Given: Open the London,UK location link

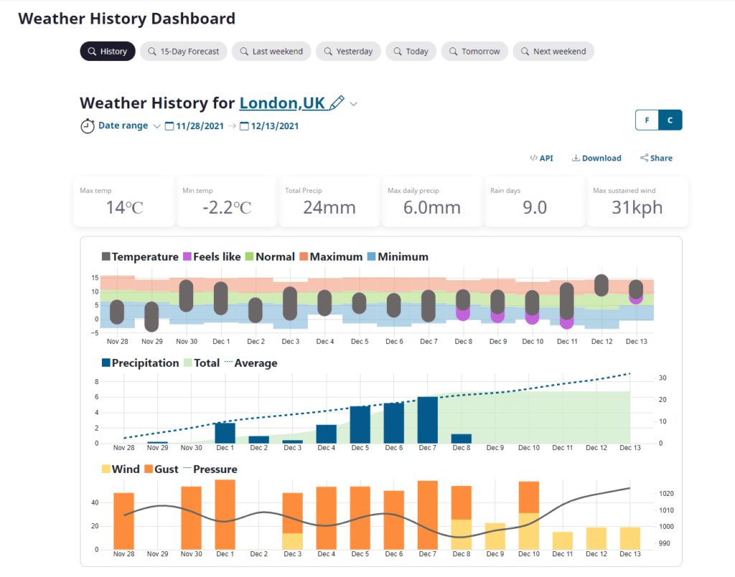Looking at the screenshot, I should tap(282, 103).
